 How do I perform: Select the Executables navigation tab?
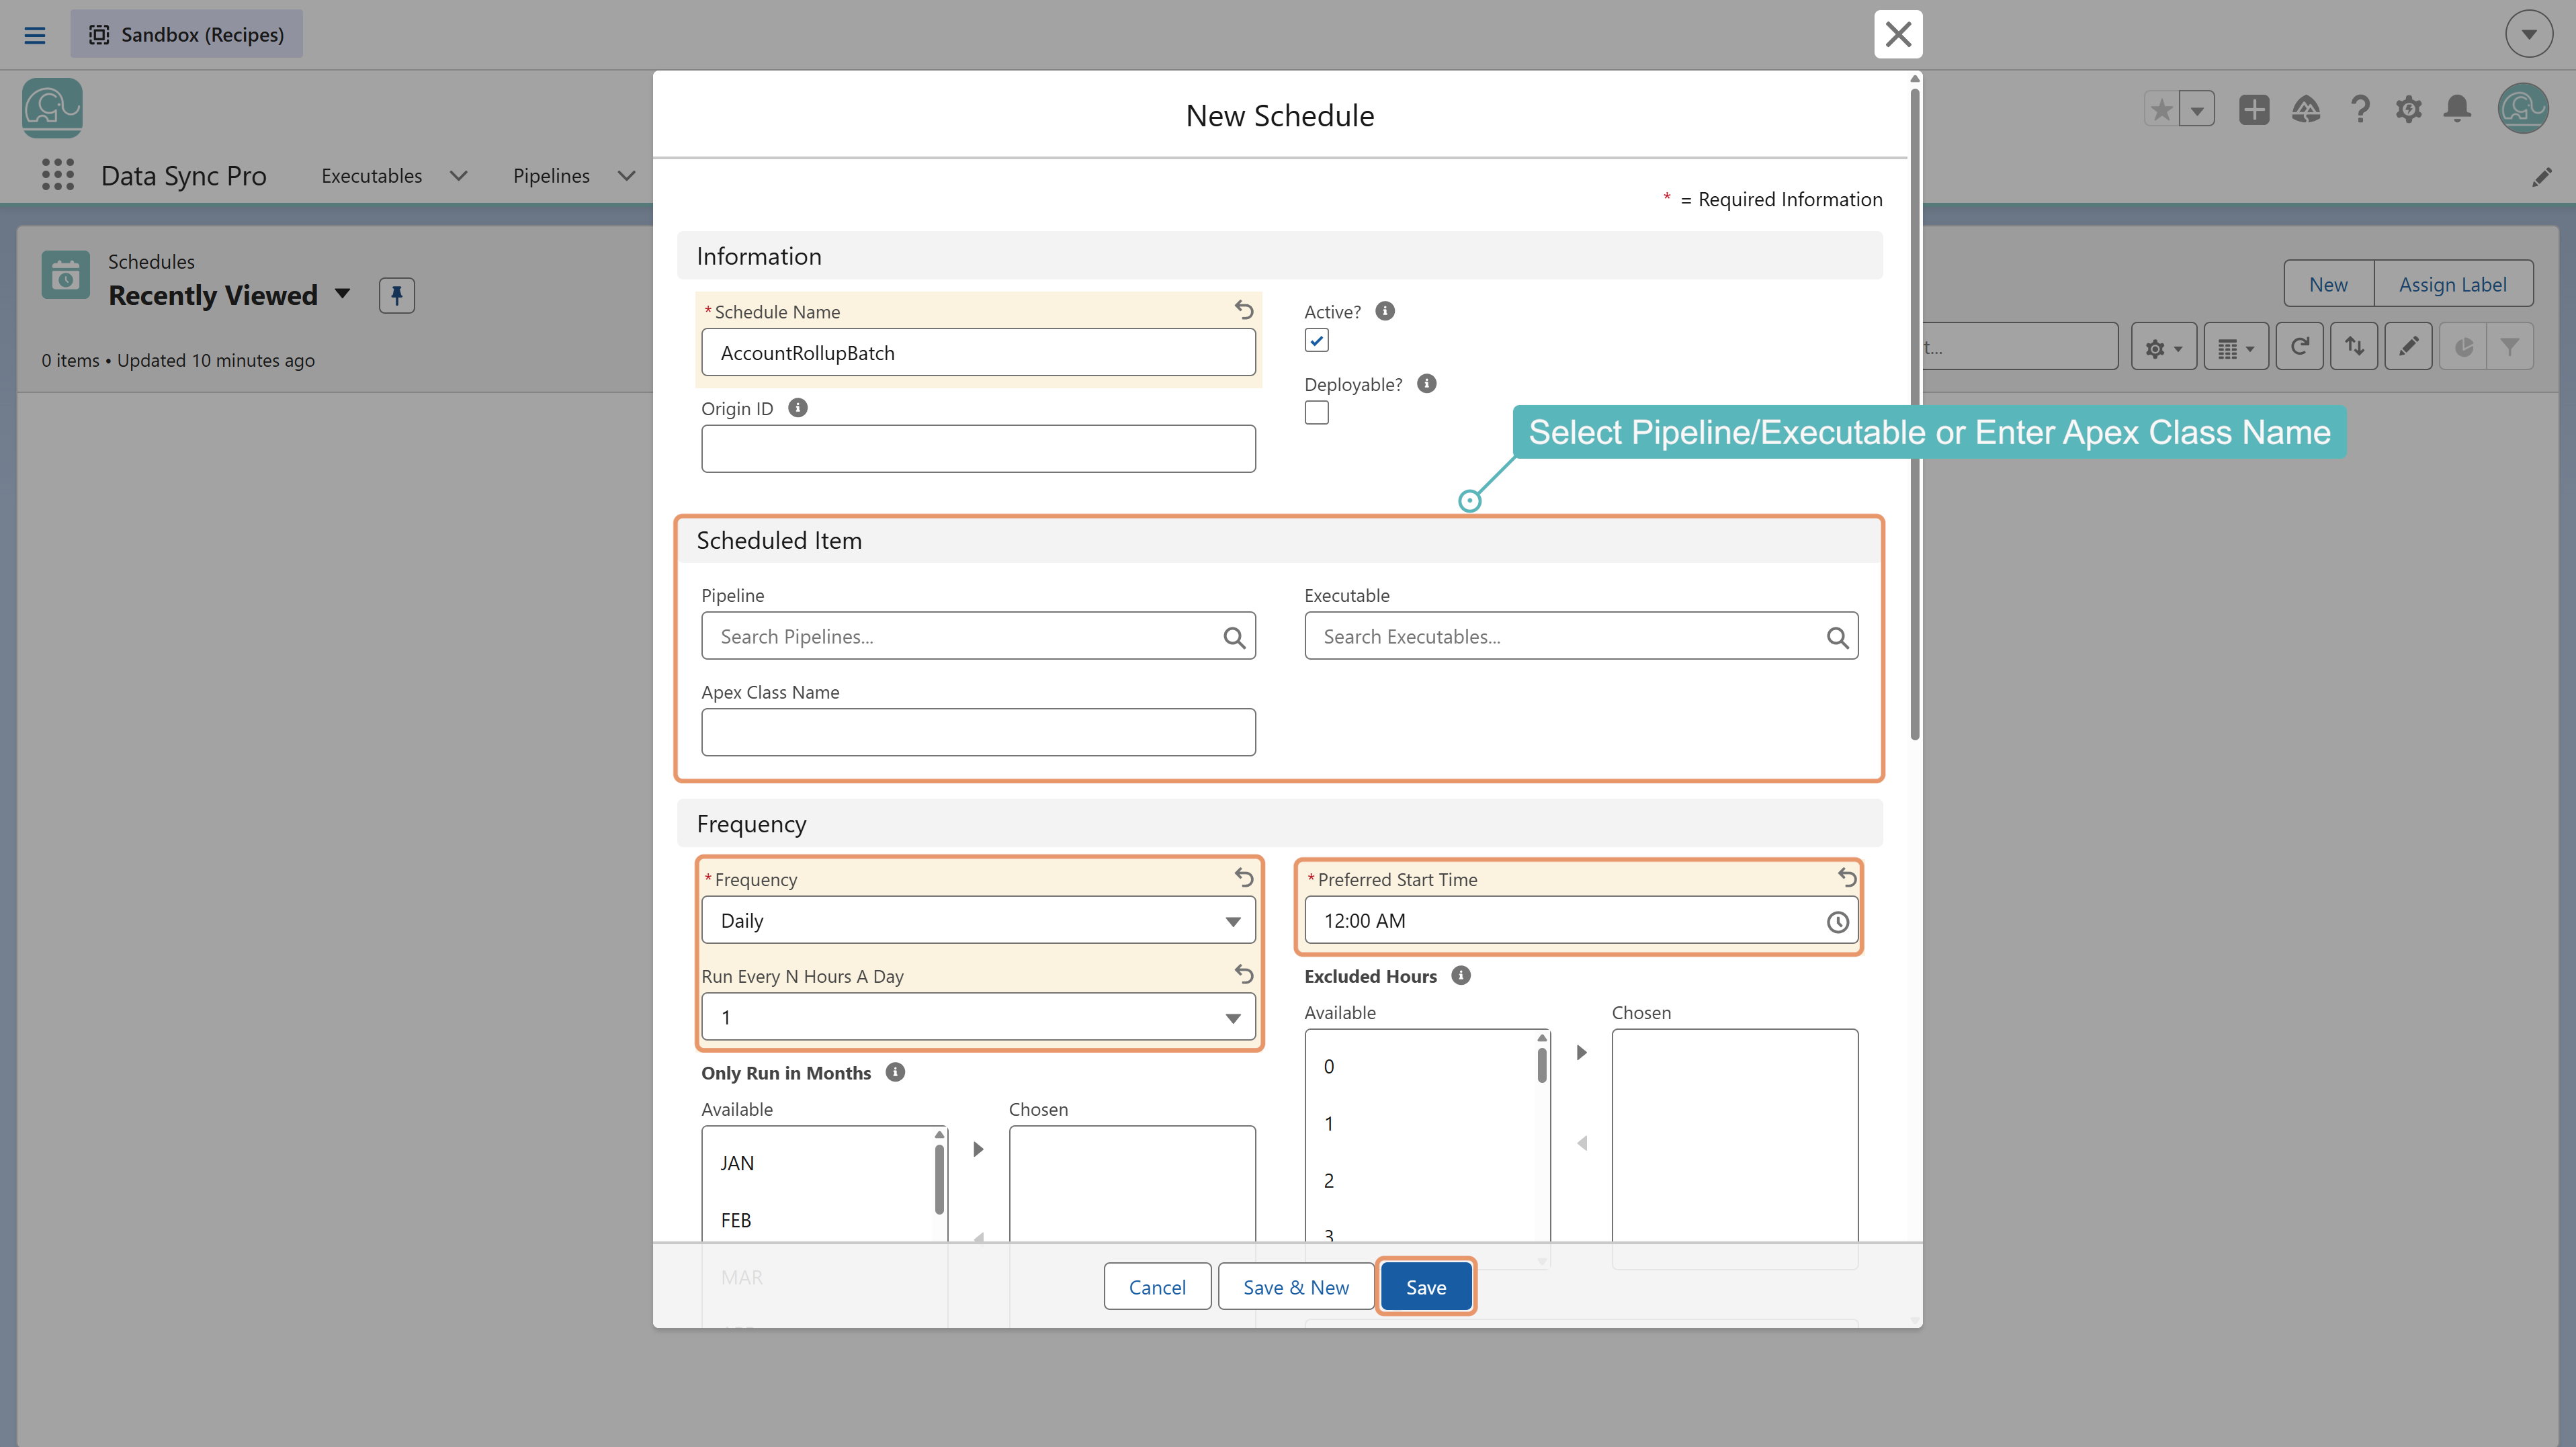coord(372,176)
